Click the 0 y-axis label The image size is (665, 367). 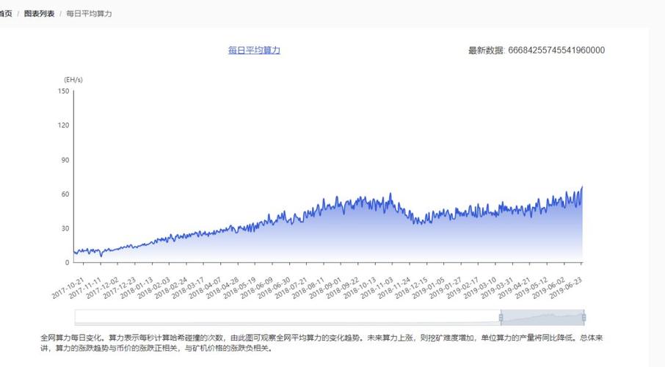[67, 263]
